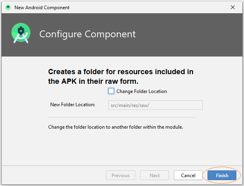Image resolution: width=244 pixels, height=186 pixels.
Task: Click the help text about changing folder location
Action: [x=116, y=127]
